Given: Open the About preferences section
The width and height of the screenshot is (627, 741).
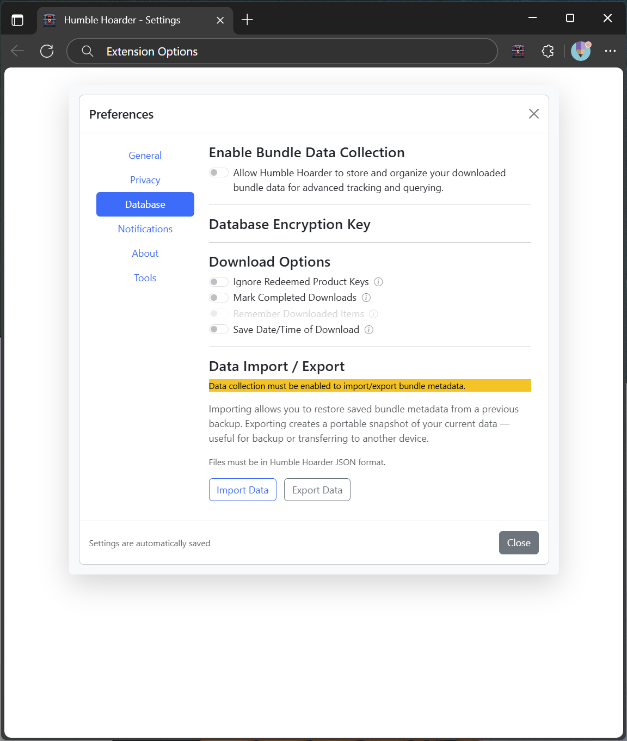Looking at the screenshot, I should 145,254.
